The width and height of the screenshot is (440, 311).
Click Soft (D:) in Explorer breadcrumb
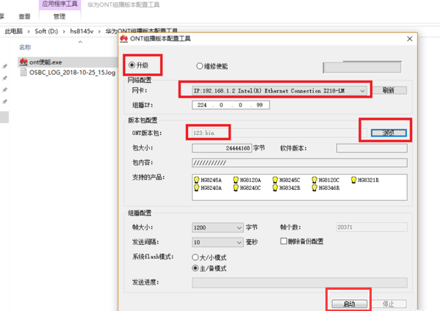pos(46,31)
